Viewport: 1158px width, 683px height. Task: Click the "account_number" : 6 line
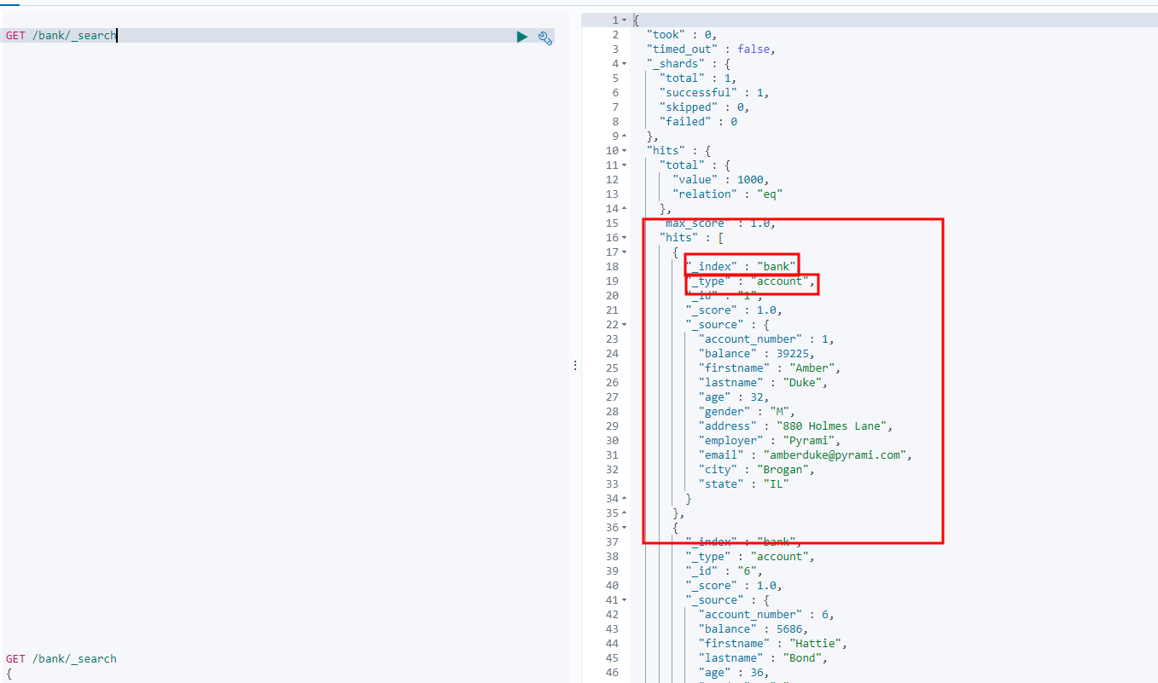(x=766, y=614)
